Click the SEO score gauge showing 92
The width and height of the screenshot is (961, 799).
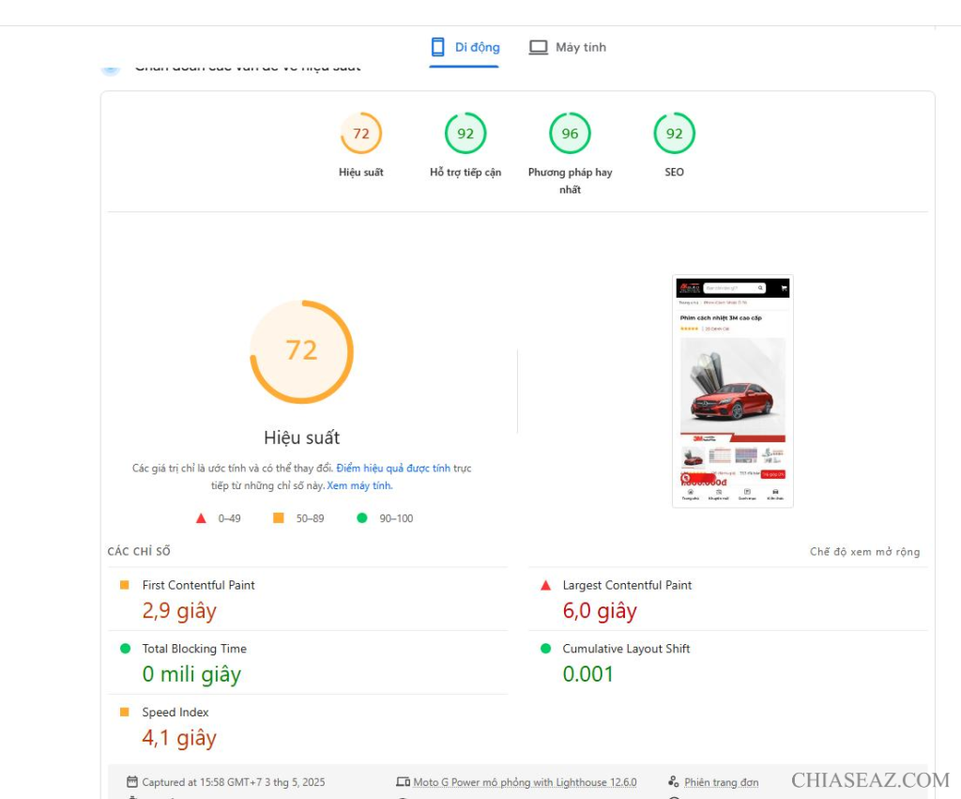674,133
